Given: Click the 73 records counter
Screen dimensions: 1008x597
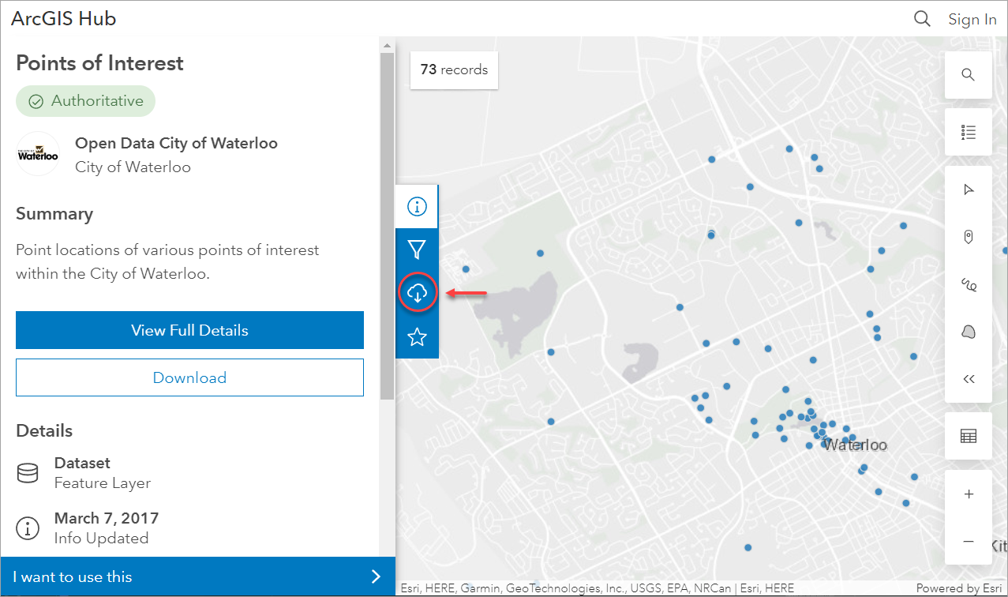Looking at the screenshot, I should pos(454,69).
